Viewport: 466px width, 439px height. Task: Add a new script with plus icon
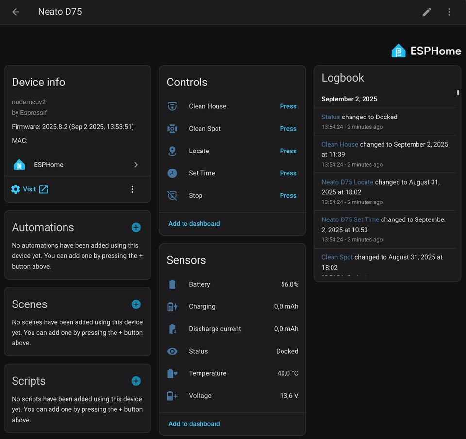(x=136, y=381)
